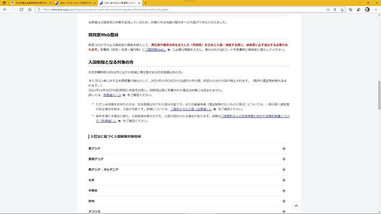Image resolution: width=381 pixels, height=214 pixels.
Task: Open the Collections toolbar icon
Action: pyautogui.click(x=351, y=10)
